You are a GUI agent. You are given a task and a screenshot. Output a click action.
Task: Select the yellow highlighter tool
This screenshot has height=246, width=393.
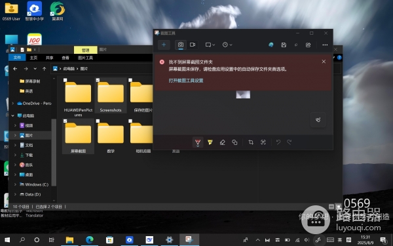point(210,142)
